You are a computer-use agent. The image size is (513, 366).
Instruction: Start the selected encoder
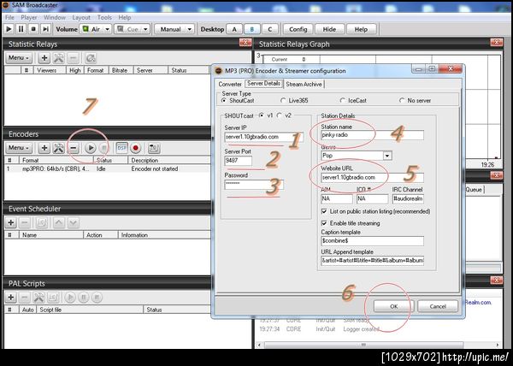[91, 148]
